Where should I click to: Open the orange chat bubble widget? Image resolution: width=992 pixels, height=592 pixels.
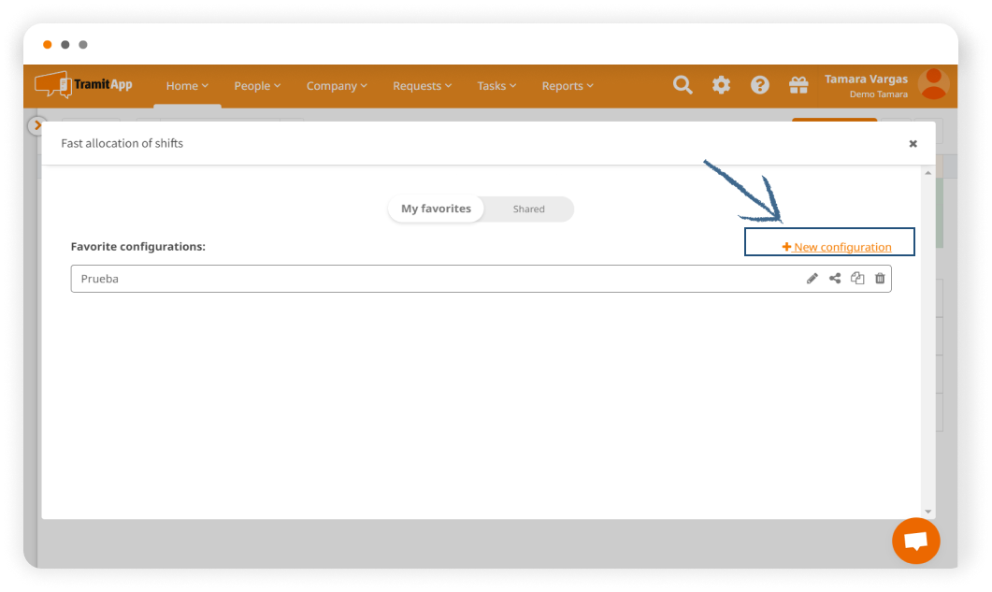click(915, 541)
